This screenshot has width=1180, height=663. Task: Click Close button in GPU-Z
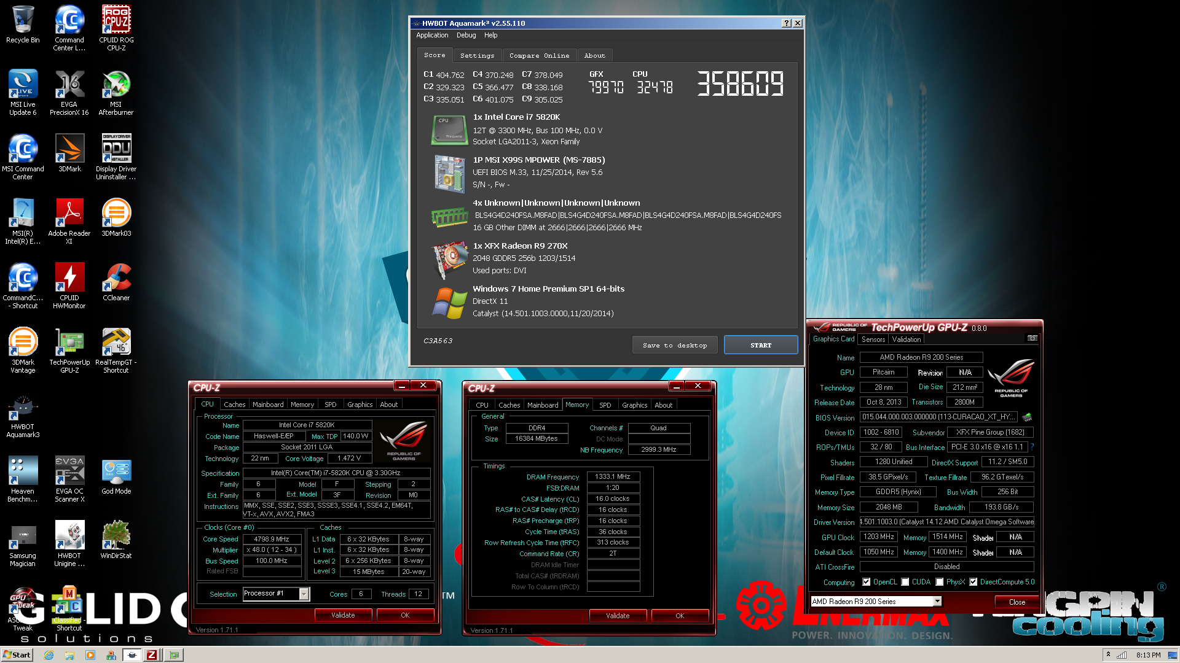[x=1017, y=602]
